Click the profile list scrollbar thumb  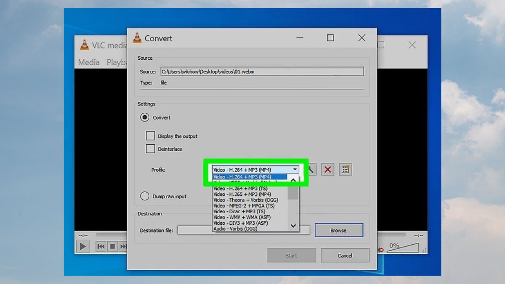(293, 192)
